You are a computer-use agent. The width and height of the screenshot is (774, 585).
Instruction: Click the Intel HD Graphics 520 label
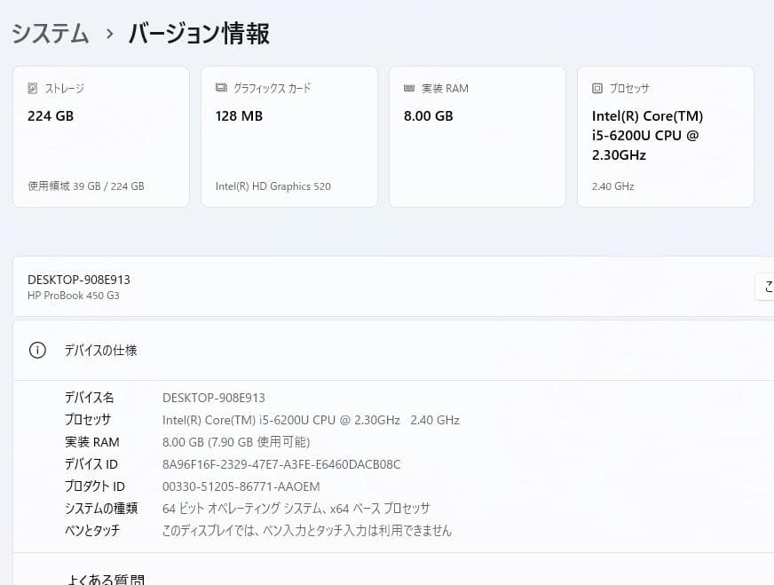click(272, 186)
